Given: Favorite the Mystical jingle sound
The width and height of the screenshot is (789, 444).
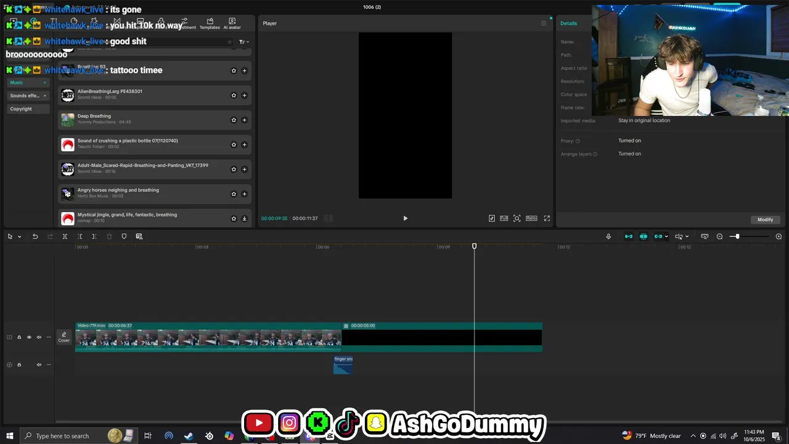Looking at the screenshot, I should pos(234,218).
